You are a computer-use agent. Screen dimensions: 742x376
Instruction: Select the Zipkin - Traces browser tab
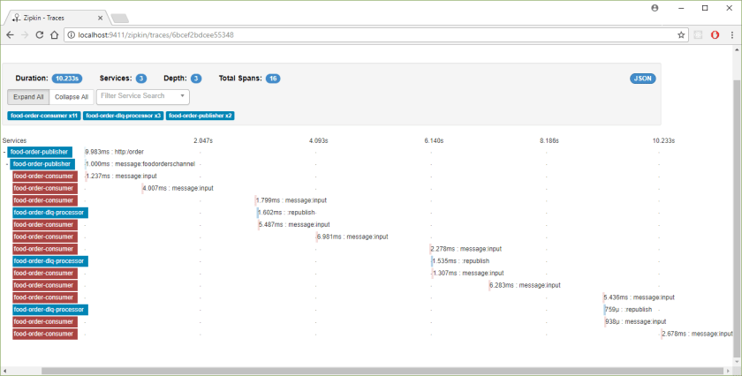click(53, 15)
